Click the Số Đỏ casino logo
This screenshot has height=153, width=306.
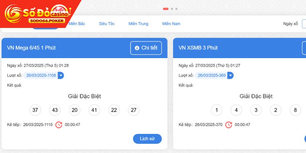[x=37, y=14]
